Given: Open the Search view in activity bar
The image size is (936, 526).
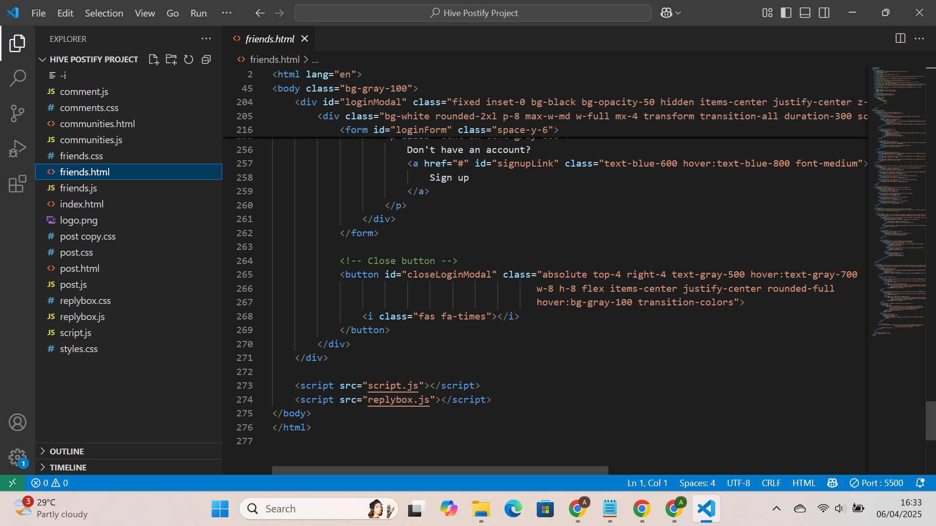Looking at the screenshot, I should click(x=18, y=78).
